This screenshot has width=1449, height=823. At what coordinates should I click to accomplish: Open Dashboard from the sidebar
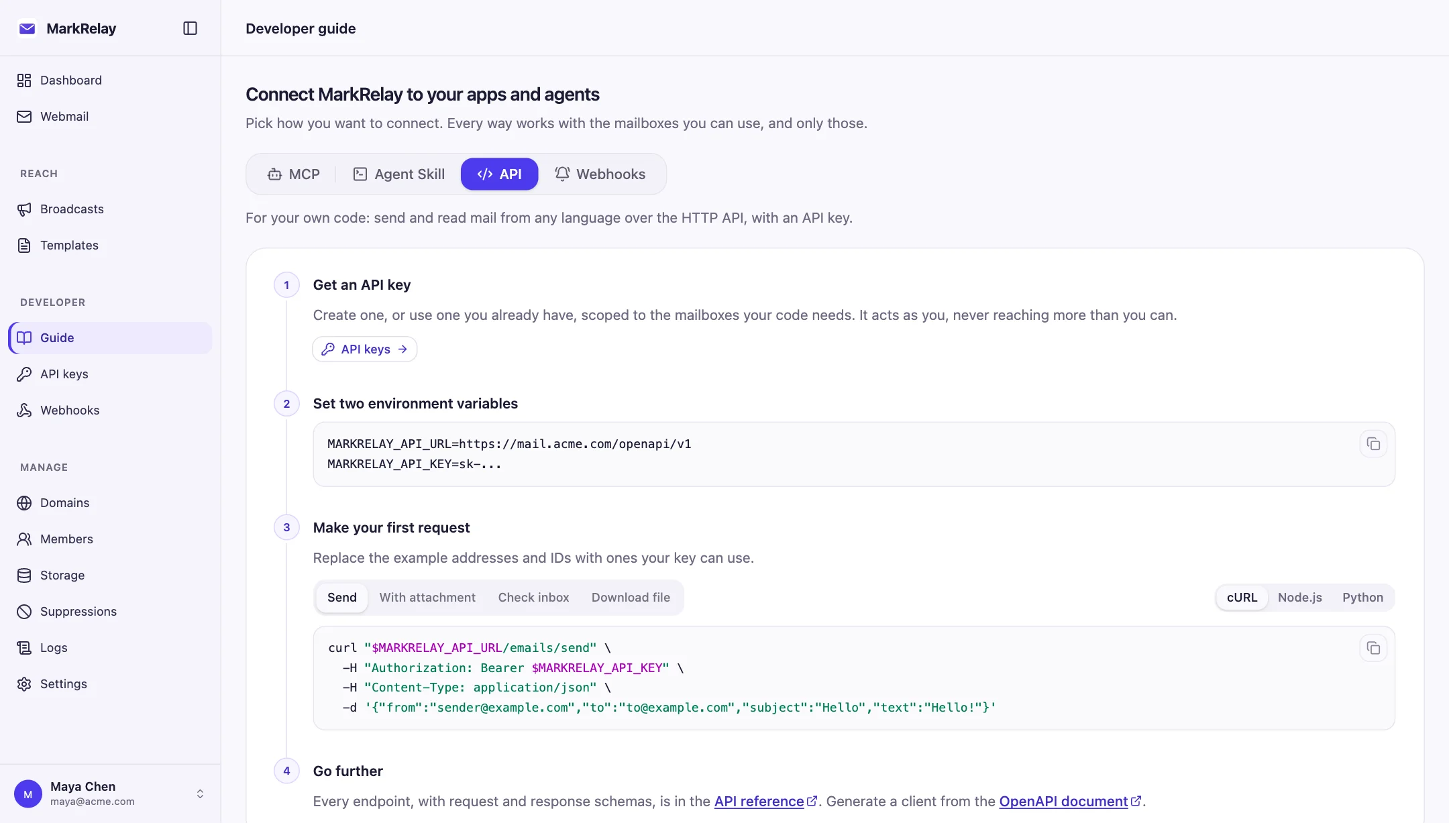coord(110,80)
